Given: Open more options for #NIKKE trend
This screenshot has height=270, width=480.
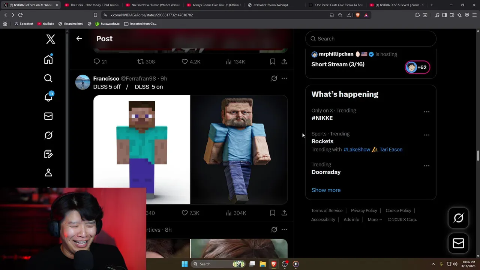Looking at the screenshot, I should click(x=427, y=112).
